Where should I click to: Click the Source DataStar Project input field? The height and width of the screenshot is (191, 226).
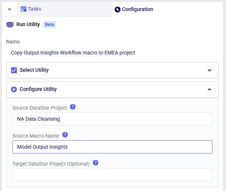(x=112, y=119)
